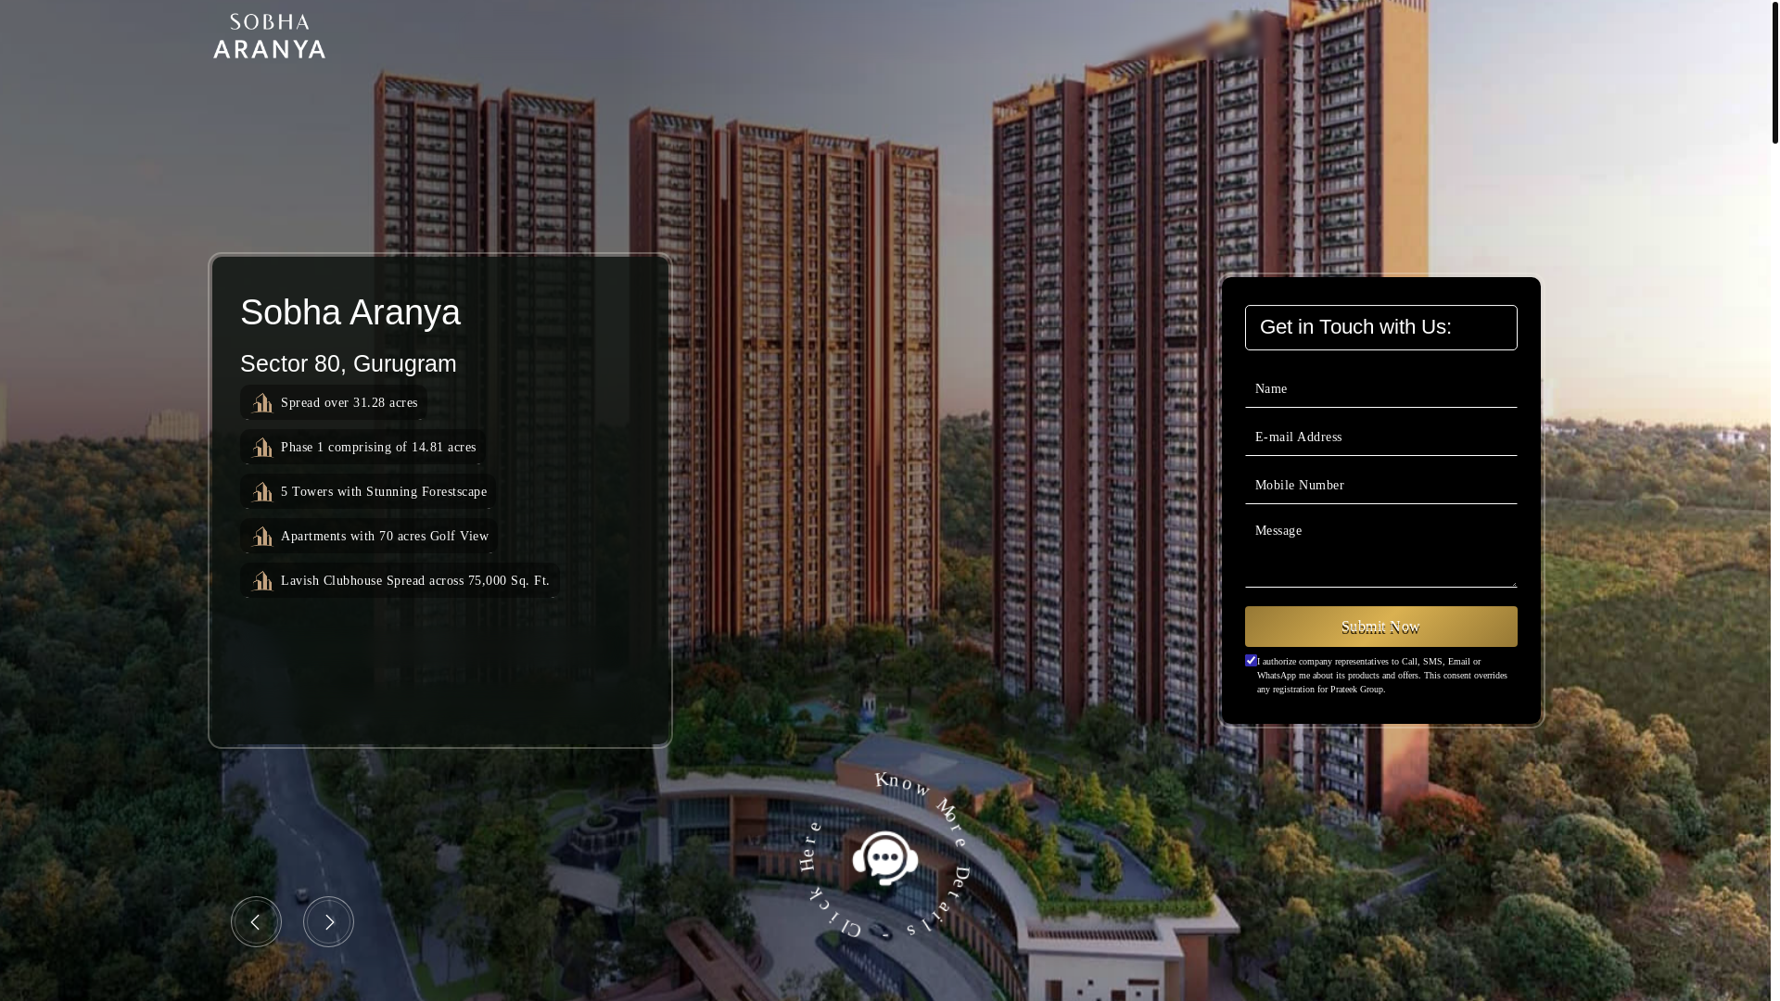Open the chat support headset icon
This screenshot has width=1780, height=1001.
pos(885,858)
